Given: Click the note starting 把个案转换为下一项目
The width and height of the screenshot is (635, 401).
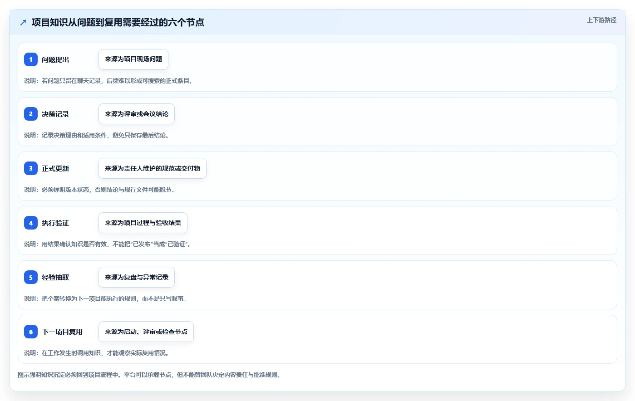Looking at the screenshot, I should tap(105, 298).
